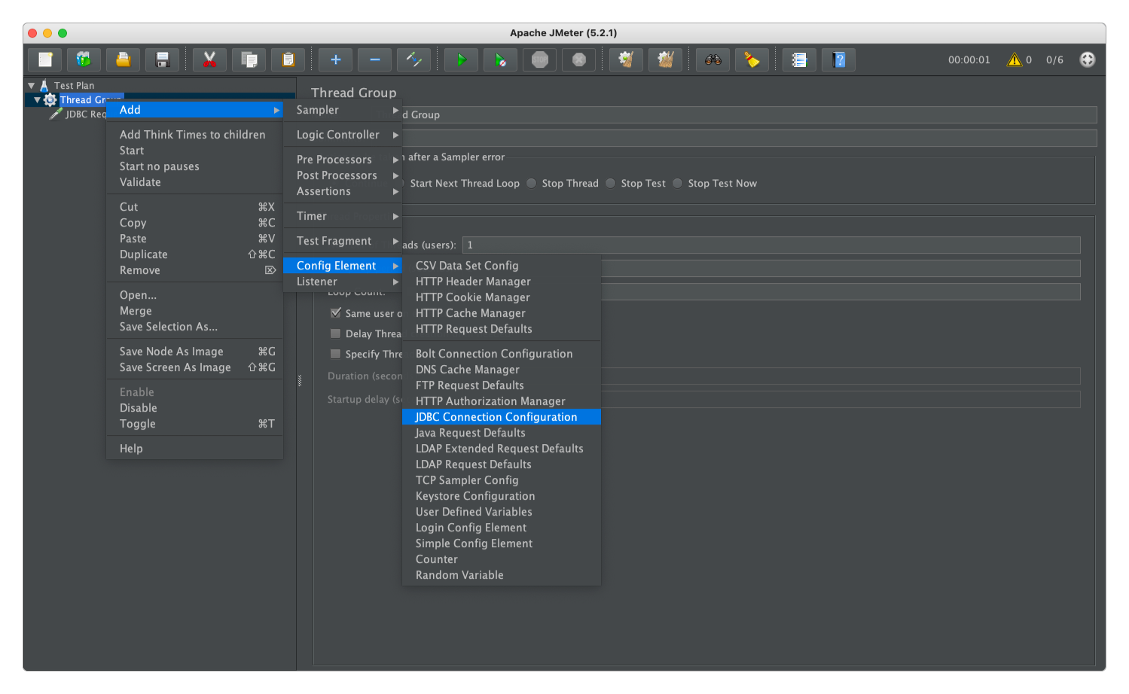Click Duplicate in context menu

tap(195, 254)
